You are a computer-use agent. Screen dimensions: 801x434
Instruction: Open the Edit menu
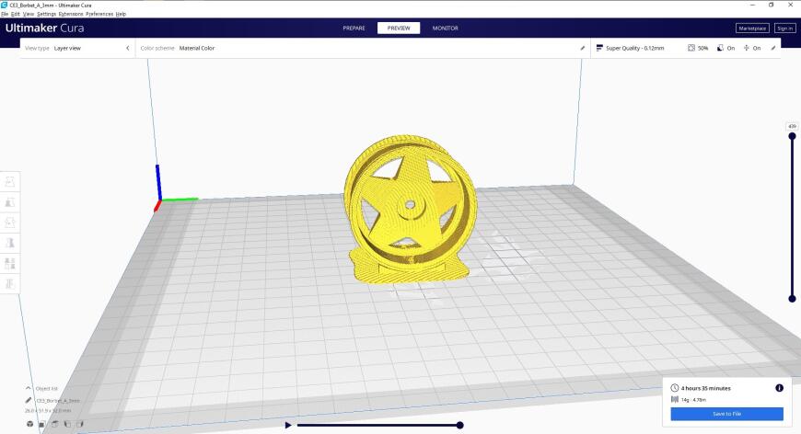pos(16,14)
